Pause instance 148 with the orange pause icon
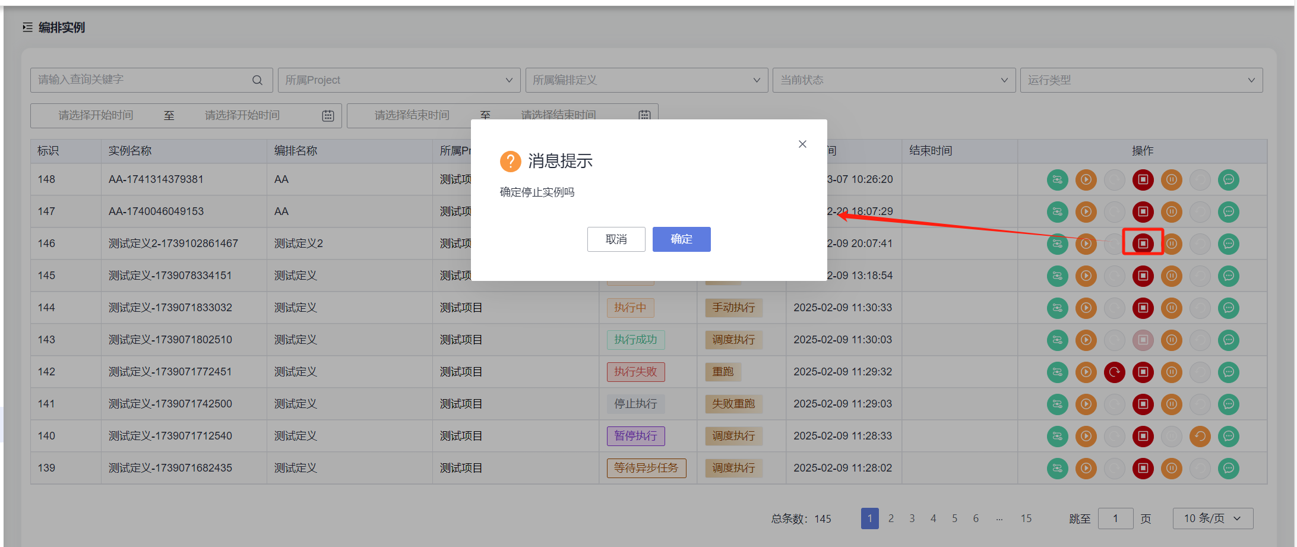Image resolution: width=1297 pixels, height=547 pixels. [x=1171, y=180]
